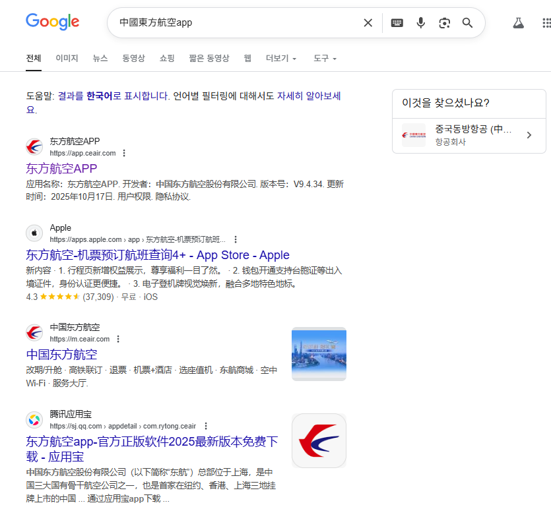
Task: Click the https://m.ceair.com URL text
Action: coord(79,340)
